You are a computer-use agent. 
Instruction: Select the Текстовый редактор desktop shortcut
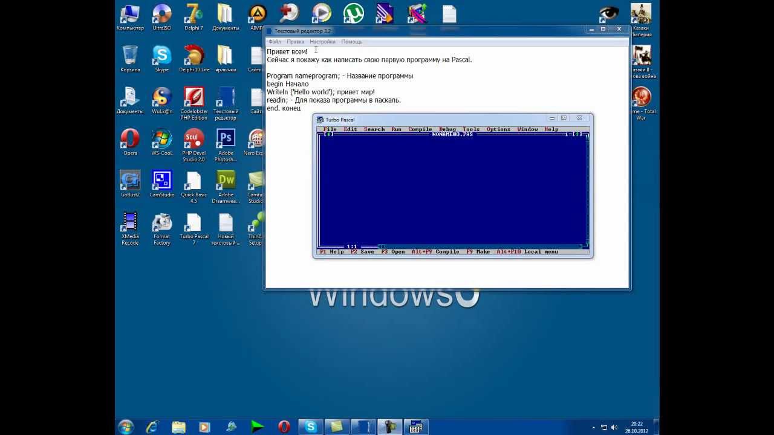(226, 103)
